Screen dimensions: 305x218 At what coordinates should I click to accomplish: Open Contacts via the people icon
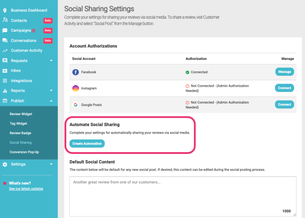coord(5,20)
